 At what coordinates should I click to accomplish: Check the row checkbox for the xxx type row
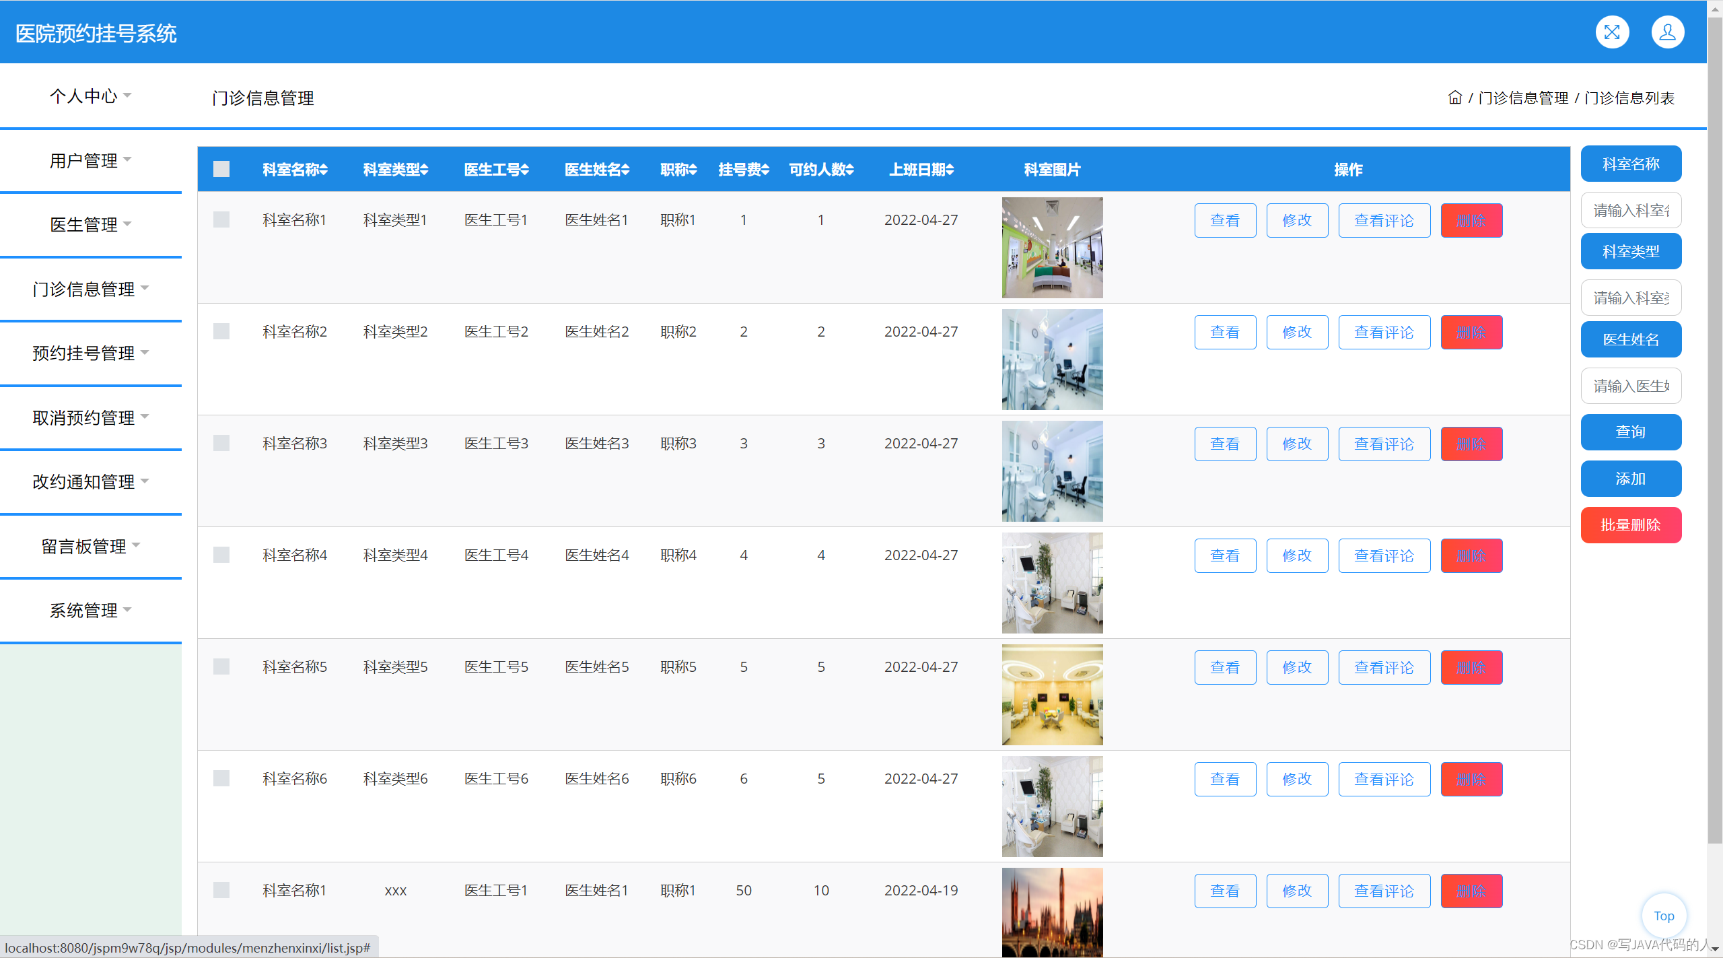pyautogui.click(x=221, y=890)
